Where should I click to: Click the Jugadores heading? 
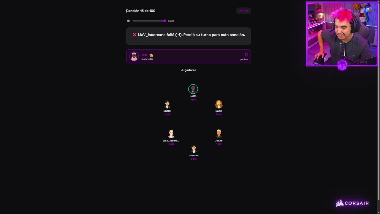[x=189, y=70]
